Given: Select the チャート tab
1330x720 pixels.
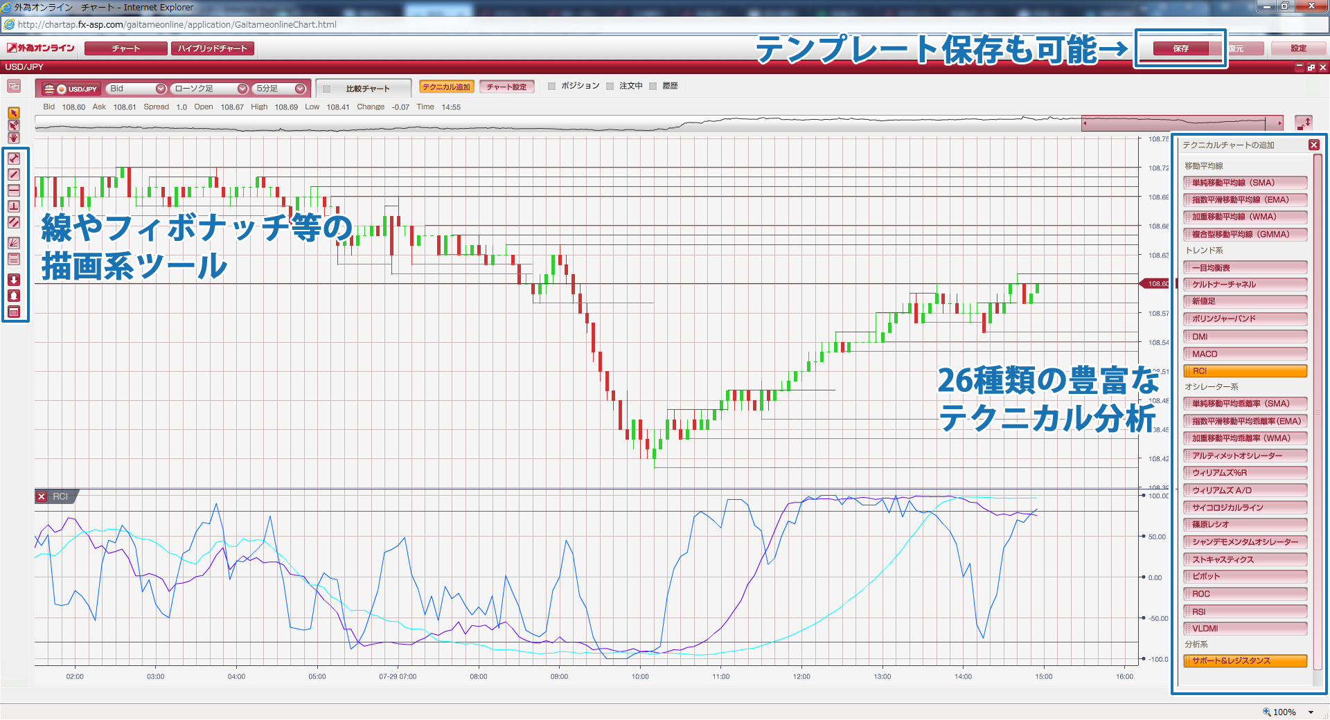Looking at the screenshot, I should (x=125, y=48).
